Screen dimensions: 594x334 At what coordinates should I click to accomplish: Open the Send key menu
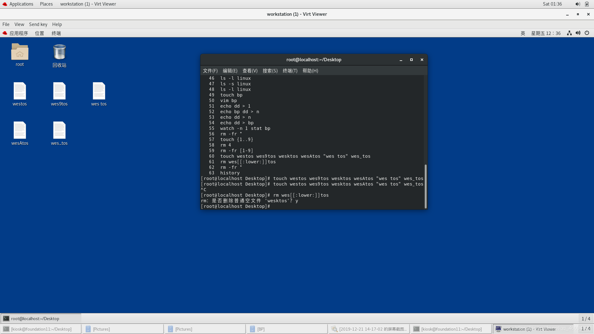38,24
